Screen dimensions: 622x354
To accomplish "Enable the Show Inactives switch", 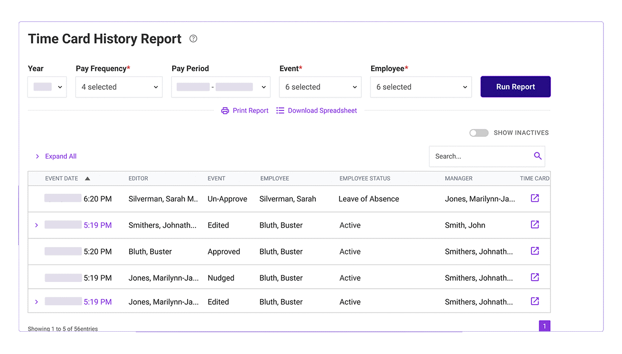I will pos(478,133).
